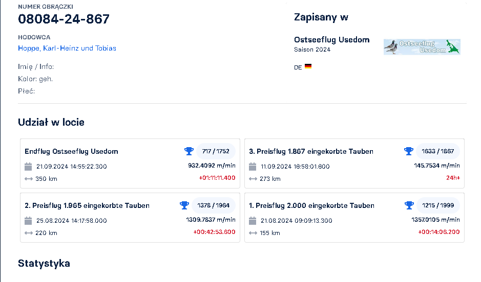Click distance arrow icon next to 155 km

pos(253,233)
